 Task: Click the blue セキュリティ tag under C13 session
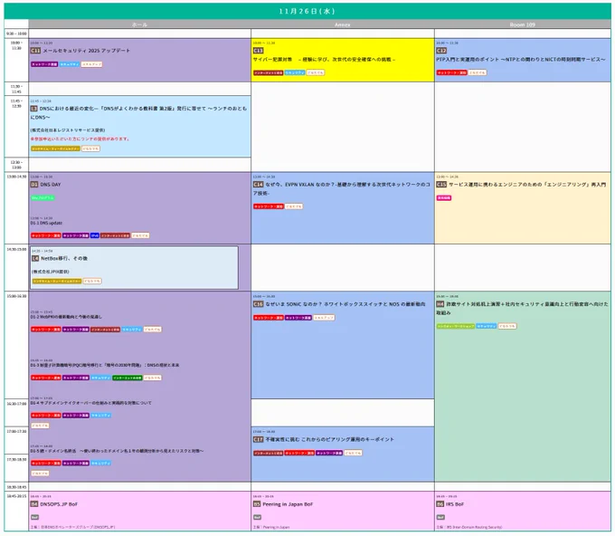tap(295, 72)
